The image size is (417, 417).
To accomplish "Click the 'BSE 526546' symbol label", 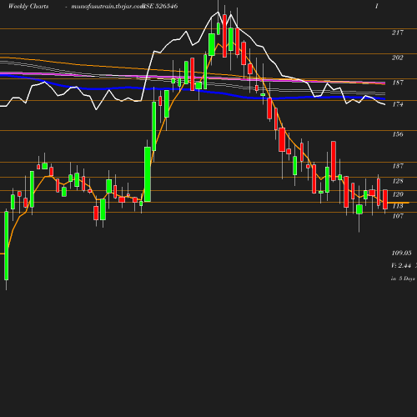I will pos(159,7).
